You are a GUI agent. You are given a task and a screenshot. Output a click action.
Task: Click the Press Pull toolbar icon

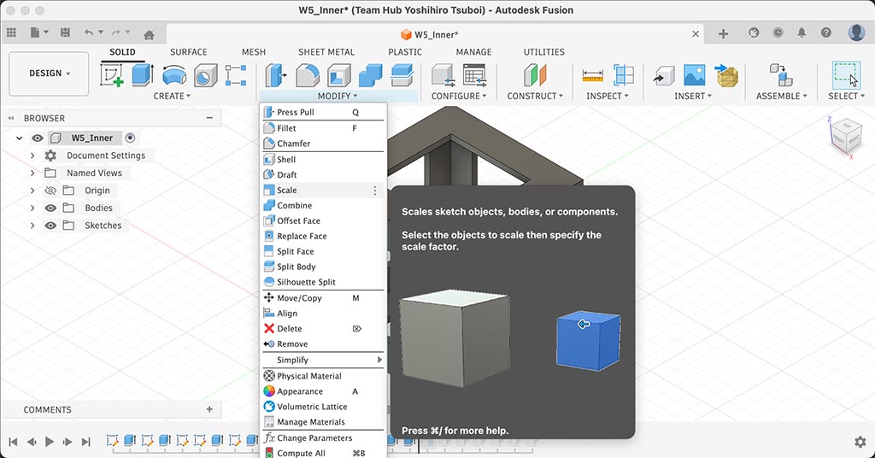(x=276, y=75)
